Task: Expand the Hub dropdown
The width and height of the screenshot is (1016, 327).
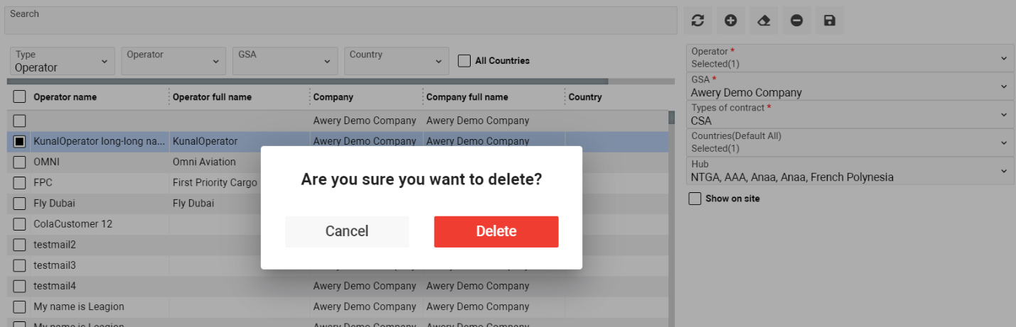Action: coord(850,171)
